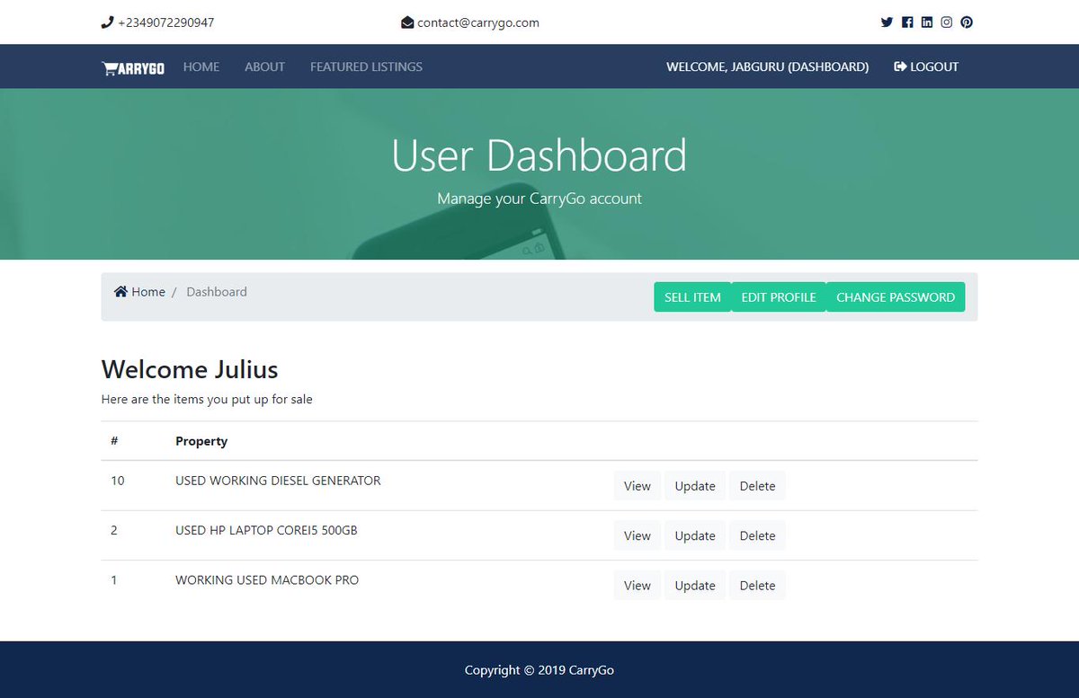Open the Facebook social icon
Viewport: 1079px width, 698px height.
pyautogui.click(x=907, y=22)
